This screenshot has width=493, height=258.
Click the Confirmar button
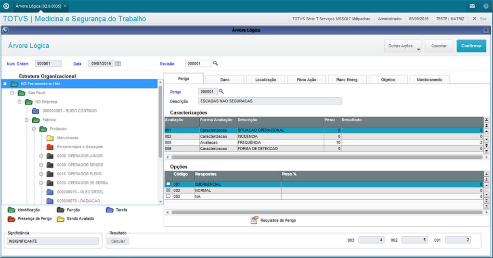click(x=471, y=46)
